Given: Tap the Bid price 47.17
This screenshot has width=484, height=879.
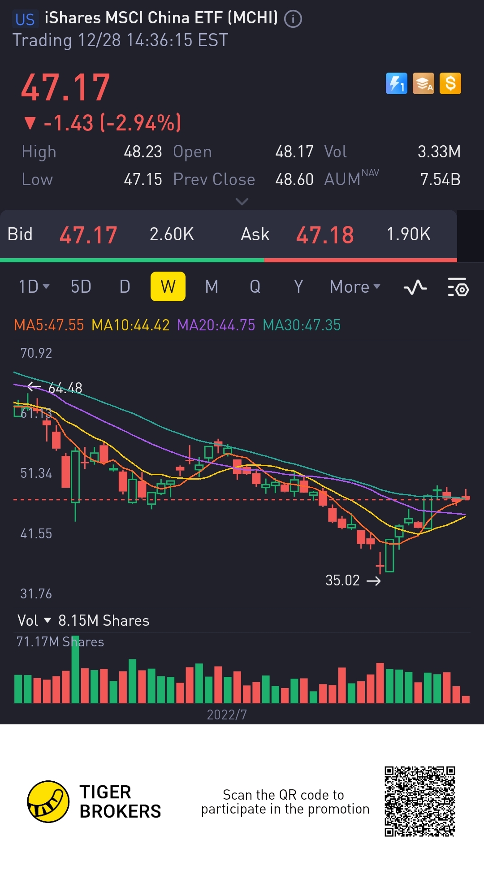Looking at the screenshot, I should coord(88,235).
